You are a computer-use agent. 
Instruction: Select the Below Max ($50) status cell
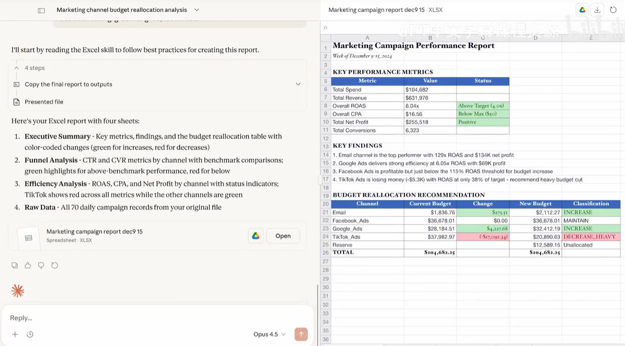tap(483, 114)
